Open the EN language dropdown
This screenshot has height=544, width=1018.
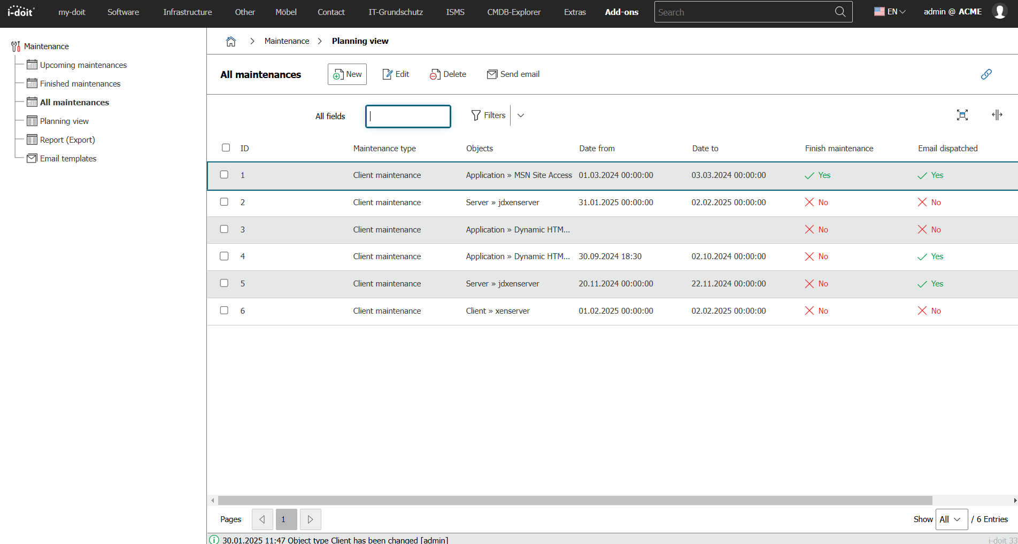[x=890, y=11]
